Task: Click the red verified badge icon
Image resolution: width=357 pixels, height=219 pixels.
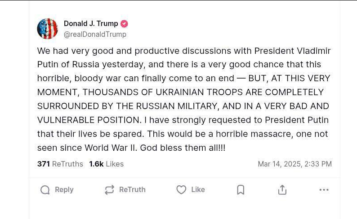Action: pos(124,24)
